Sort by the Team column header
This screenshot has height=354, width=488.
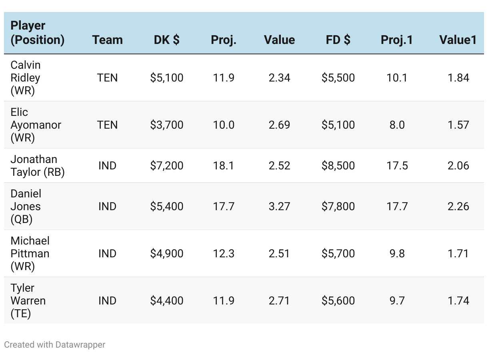[x=107, y=40]
